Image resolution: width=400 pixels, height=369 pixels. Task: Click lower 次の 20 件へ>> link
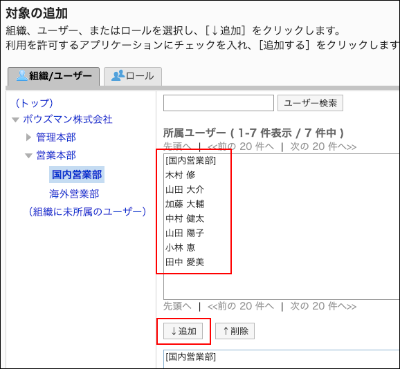tap(323, 306)
